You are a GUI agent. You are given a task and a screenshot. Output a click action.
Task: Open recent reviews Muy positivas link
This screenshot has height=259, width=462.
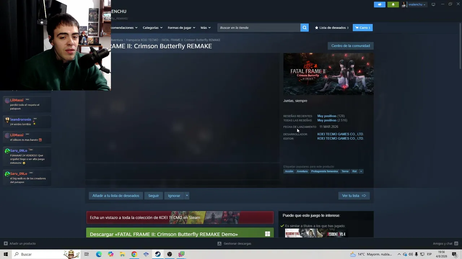tap(327, 116)
